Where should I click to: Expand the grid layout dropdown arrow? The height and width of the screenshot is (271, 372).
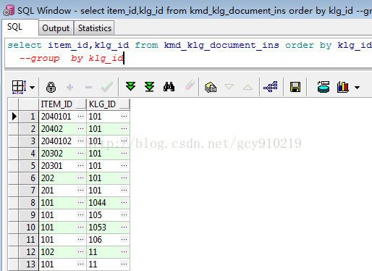click(32, 88)
